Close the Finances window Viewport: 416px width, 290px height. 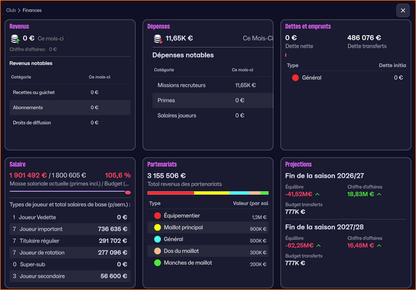click(x=403, y=10)
